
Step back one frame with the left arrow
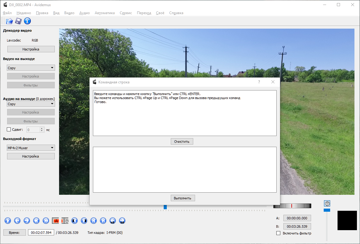click(x=17, y=221)
